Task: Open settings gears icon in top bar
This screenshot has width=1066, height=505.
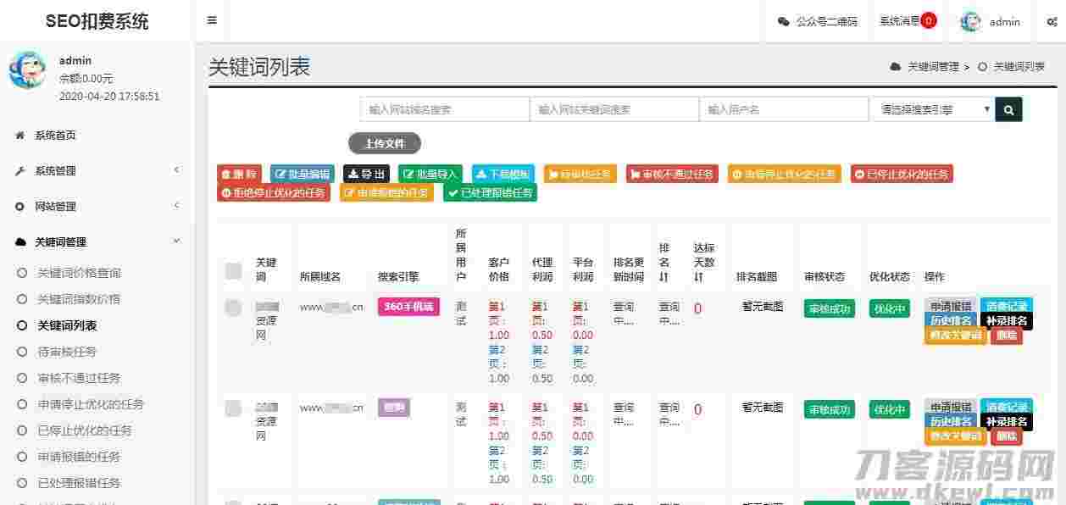Action: [x=1052, y=22]
